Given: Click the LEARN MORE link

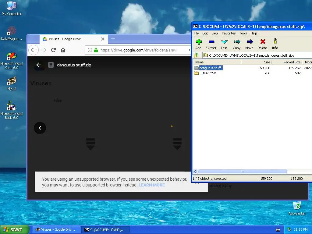Looking at the screenshot, I should click(152, 185).
